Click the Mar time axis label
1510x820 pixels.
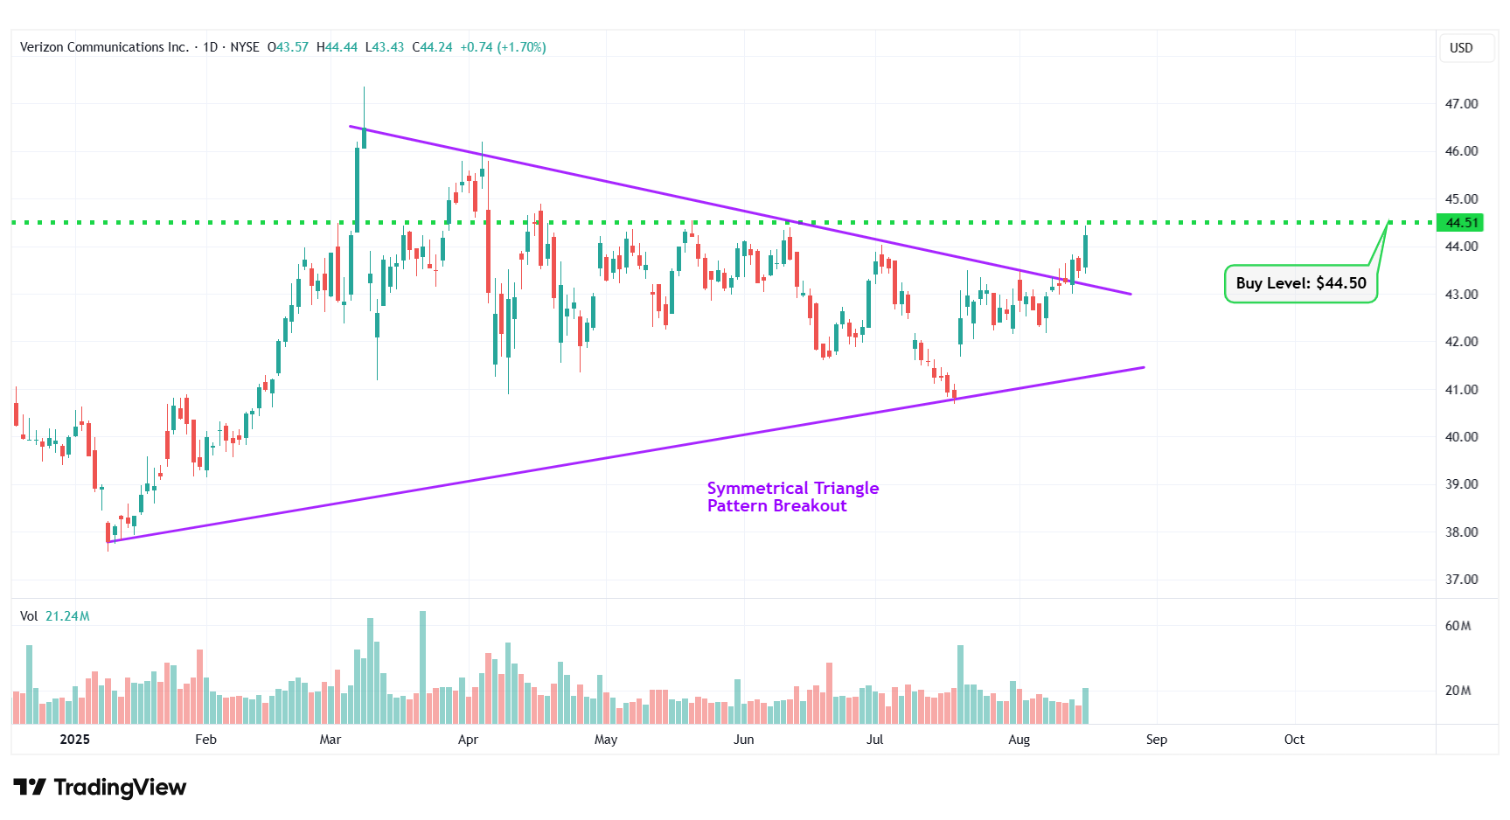coord(331,740)
